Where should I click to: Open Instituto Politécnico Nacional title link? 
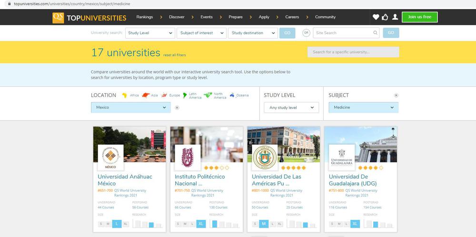200,180
